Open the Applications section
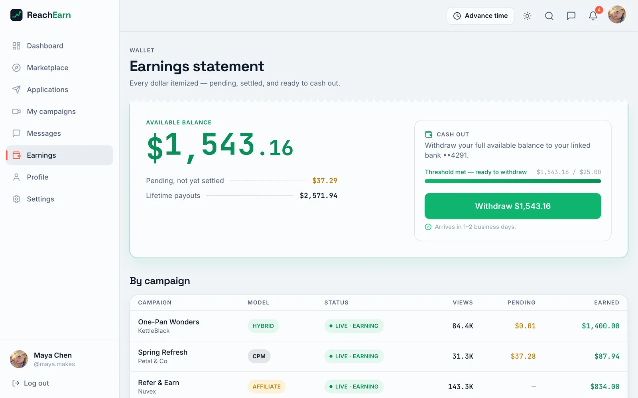 point(59,90)
